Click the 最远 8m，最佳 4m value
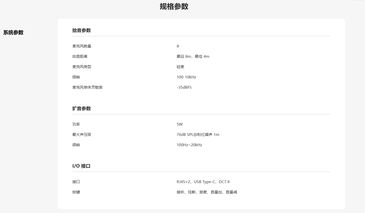 tap(193, 57)
